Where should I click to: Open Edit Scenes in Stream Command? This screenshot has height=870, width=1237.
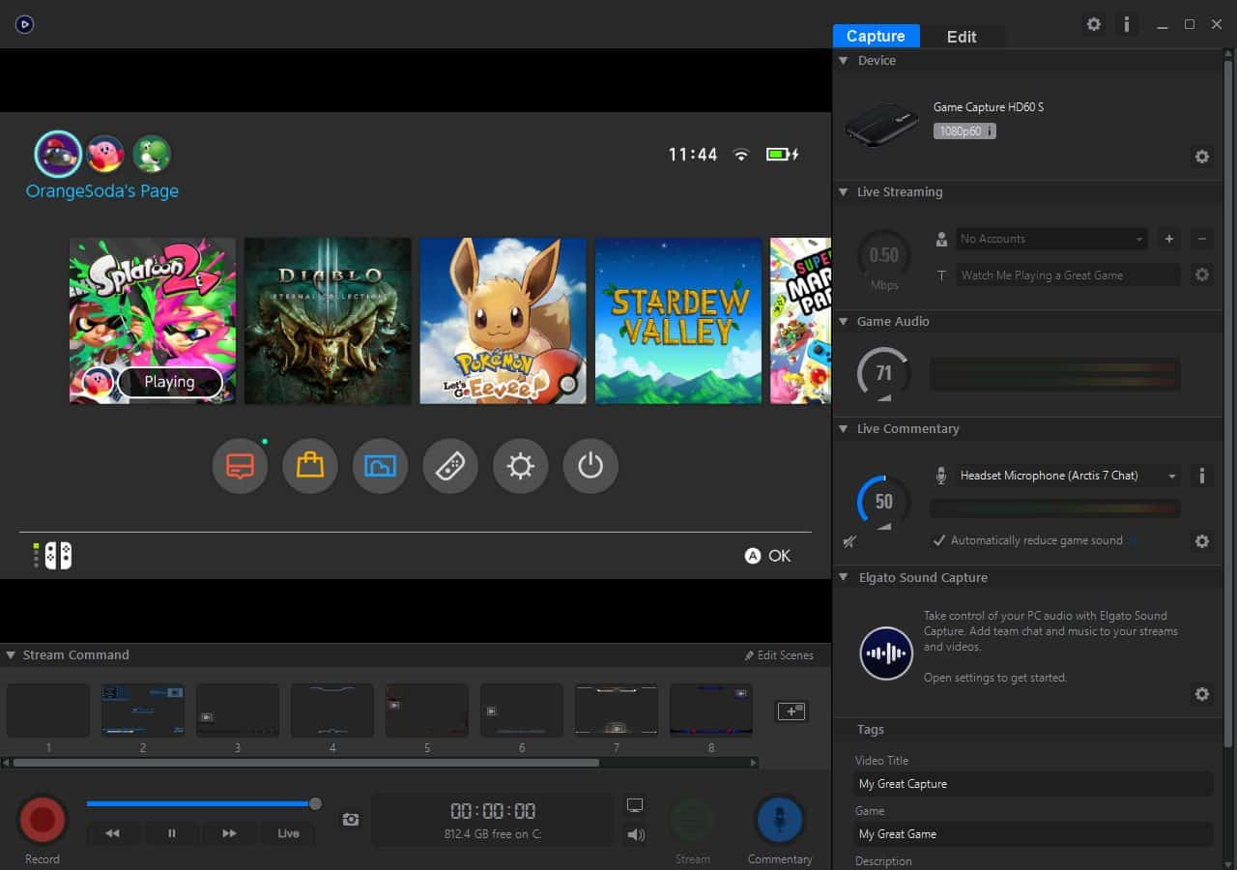779,655
